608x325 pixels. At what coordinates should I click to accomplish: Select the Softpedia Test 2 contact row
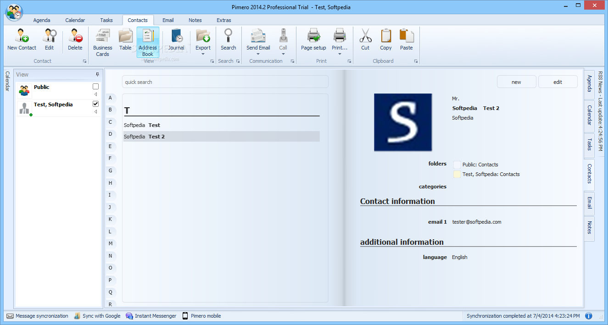[222, 137]
